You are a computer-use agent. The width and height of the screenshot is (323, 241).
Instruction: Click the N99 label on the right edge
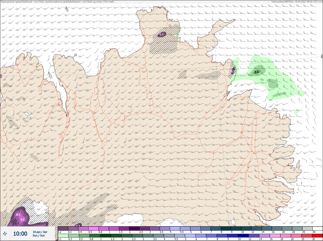[322, 57]
